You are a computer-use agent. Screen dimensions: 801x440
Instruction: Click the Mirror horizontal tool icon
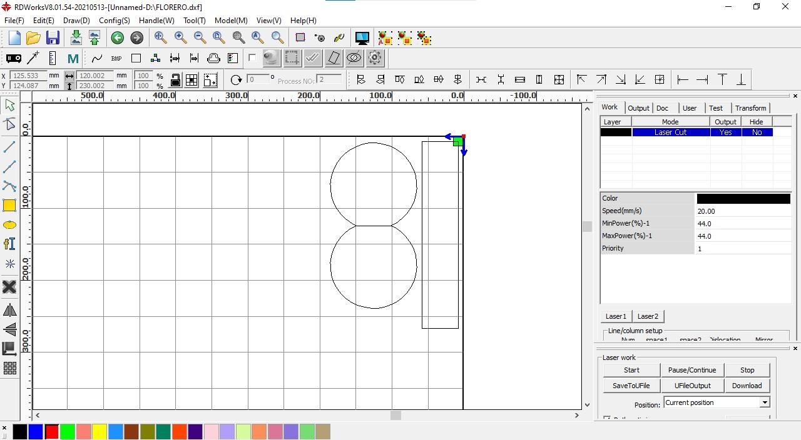[9, 310]
